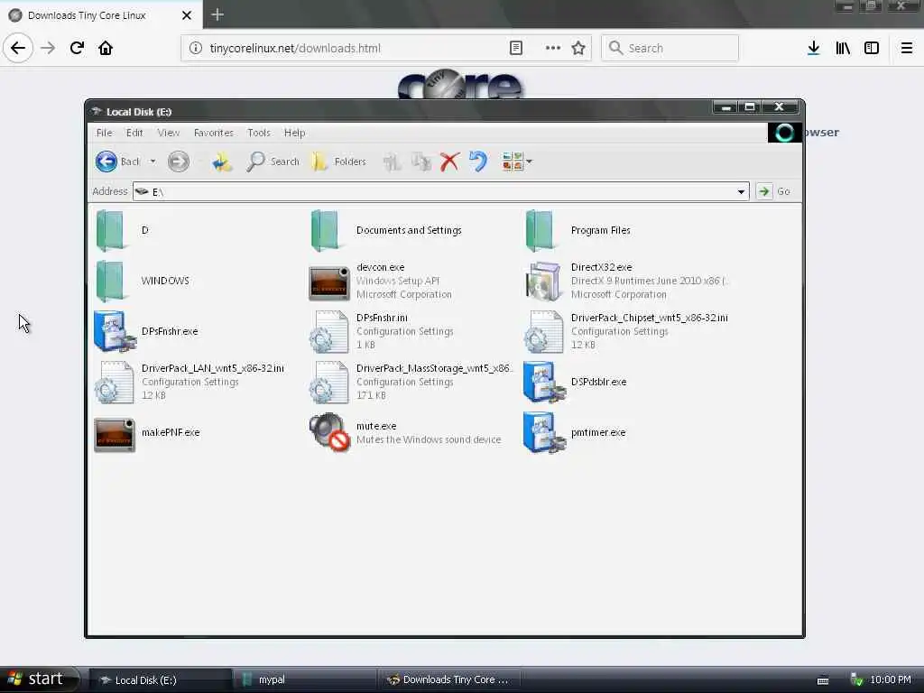
Task: Toggle reader view icon in URL bar
Action: [516, 49]
